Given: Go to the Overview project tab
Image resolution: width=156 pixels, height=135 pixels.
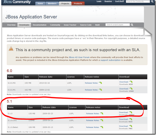Looking at the screenshot, I should click(11, 25).
